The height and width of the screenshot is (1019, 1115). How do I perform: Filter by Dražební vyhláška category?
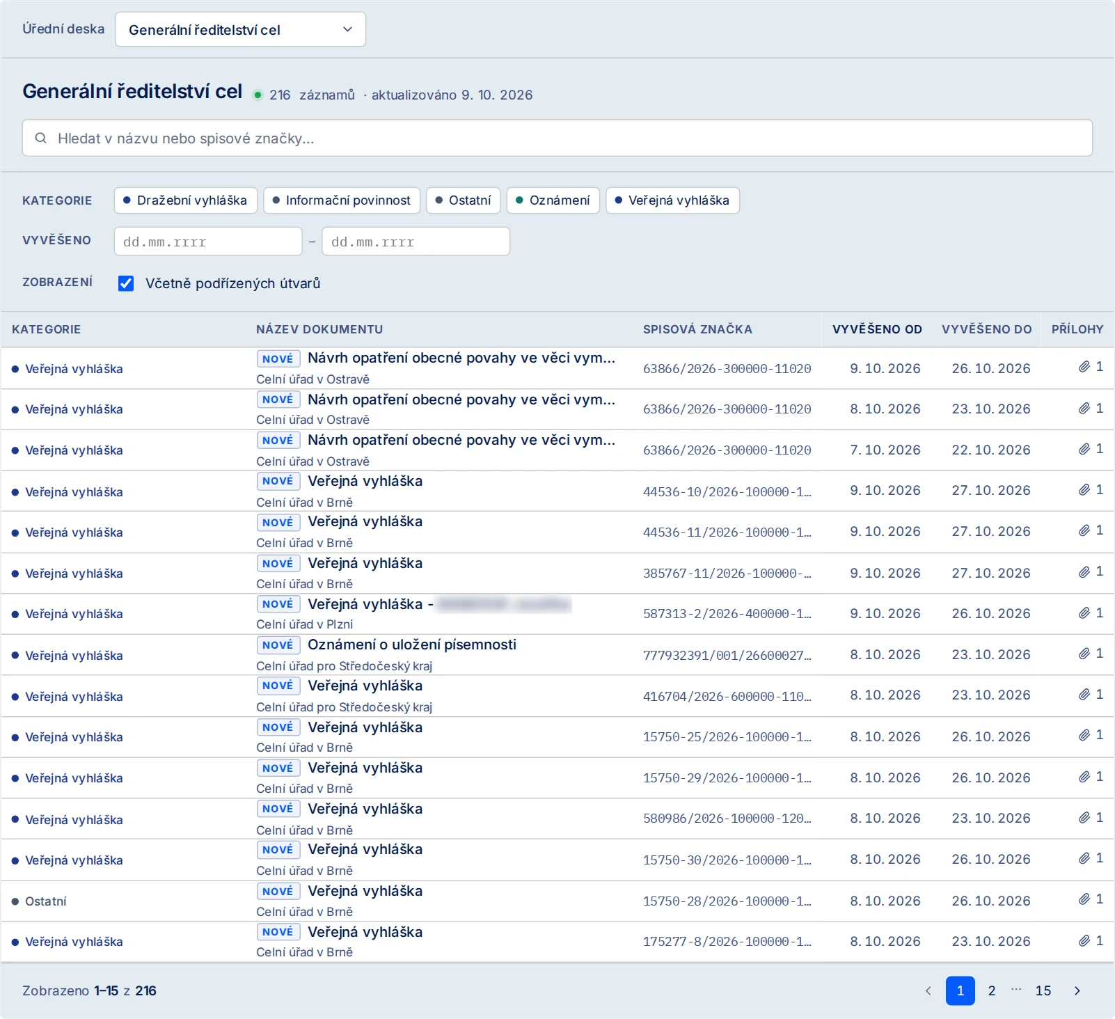coord(186,200)
